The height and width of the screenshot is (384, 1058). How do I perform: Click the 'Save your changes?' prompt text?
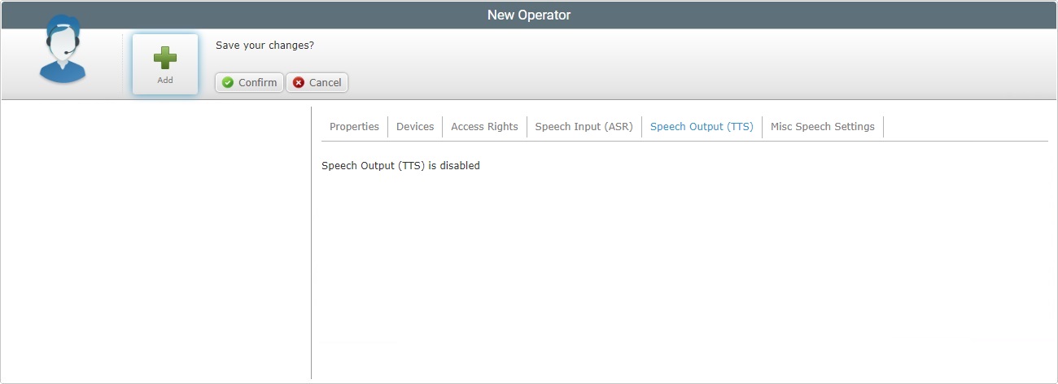coord(264,46)
